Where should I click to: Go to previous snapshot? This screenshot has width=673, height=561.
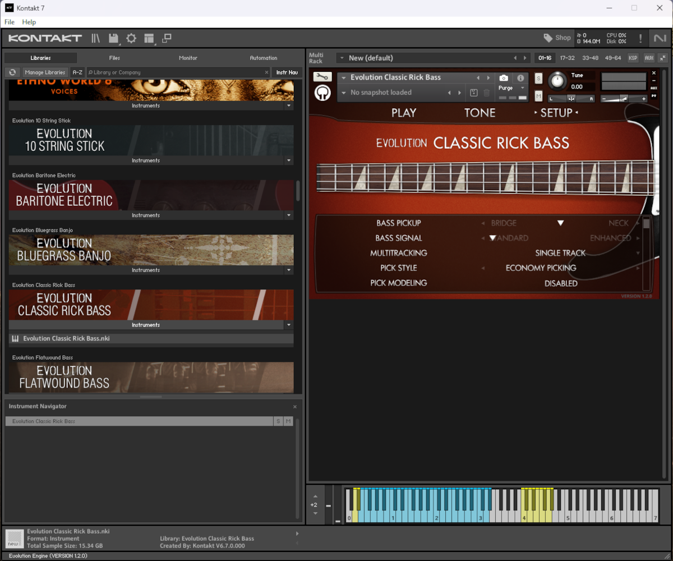[x=449, y=93]
